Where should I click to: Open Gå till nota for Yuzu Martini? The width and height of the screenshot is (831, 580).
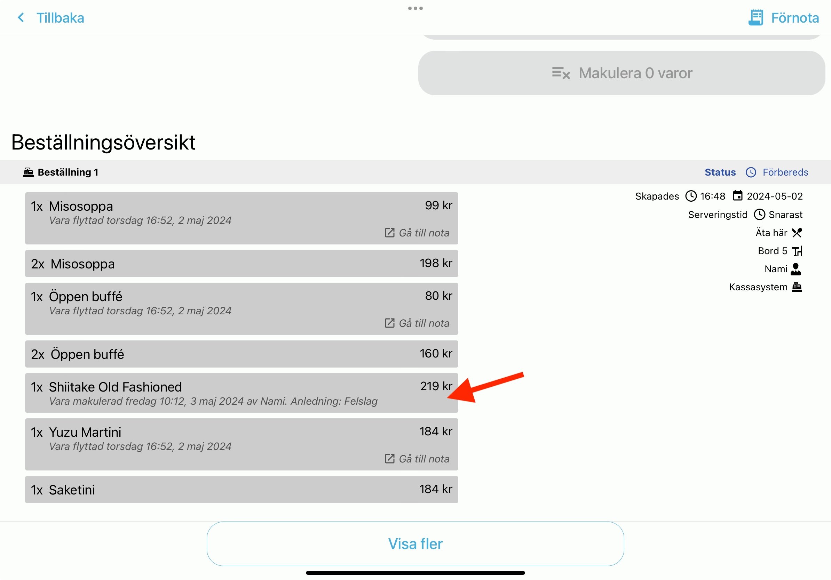[417, 459]
